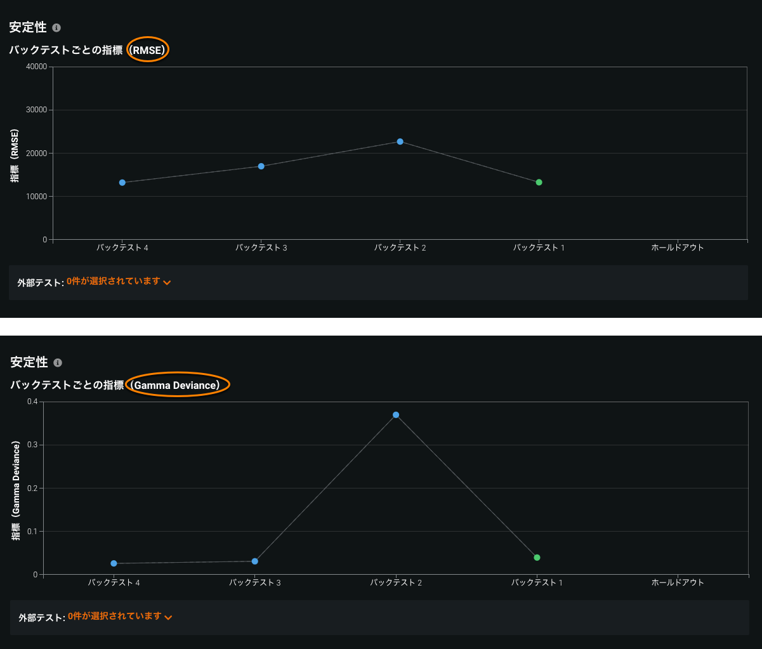Screen dimensions: 762x649
Task: Select the バックテスト 2 peak point on the Gamma Deviance chart
Action: point(396,415)
